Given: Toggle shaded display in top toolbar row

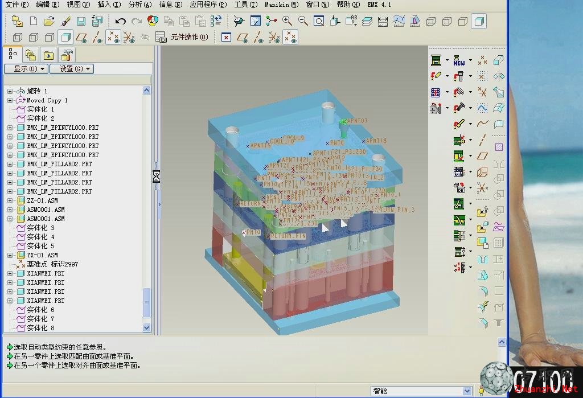Looking at the screenshot, I should [478, 21].
